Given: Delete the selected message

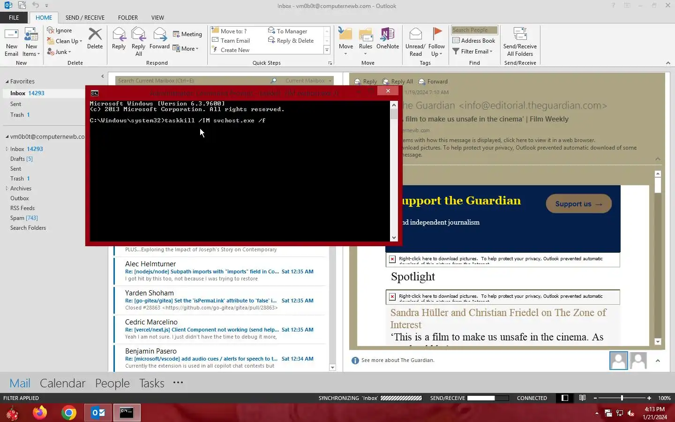Looking at the screenshot, I should (x=95, y=38).
